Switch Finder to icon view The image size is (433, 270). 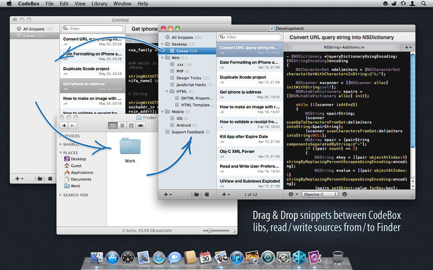[113, 126]
